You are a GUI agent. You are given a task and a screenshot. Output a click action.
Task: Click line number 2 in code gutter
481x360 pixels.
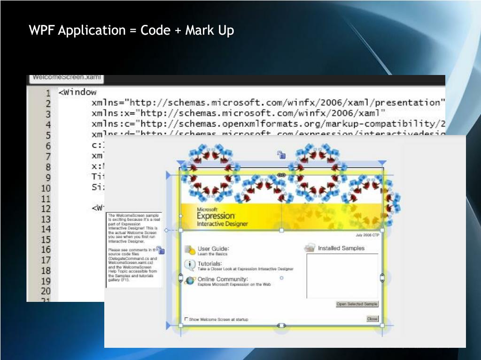[x=48, y=104]
